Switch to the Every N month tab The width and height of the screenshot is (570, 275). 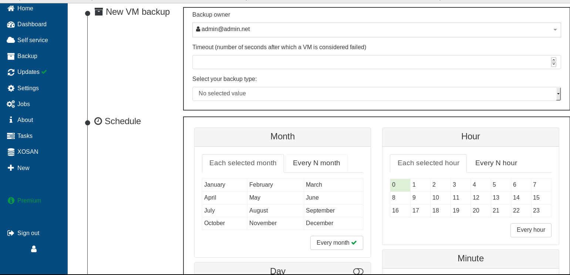tap(316, 163)
